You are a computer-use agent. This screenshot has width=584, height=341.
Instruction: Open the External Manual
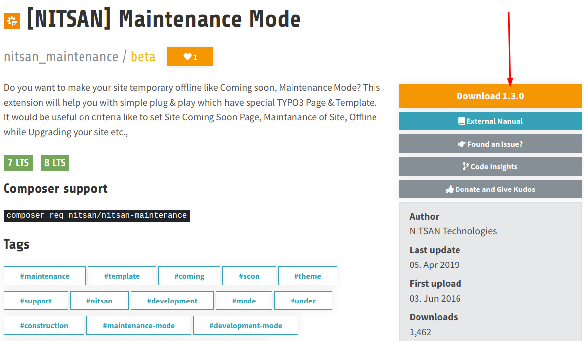click(490, 121)
